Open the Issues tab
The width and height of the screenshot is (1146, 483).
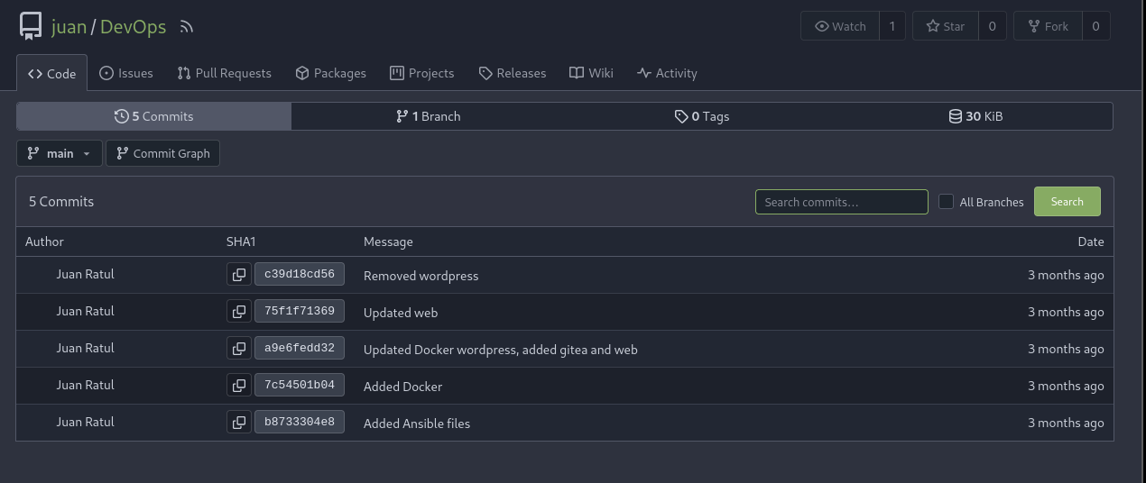(x=126, y=73)
